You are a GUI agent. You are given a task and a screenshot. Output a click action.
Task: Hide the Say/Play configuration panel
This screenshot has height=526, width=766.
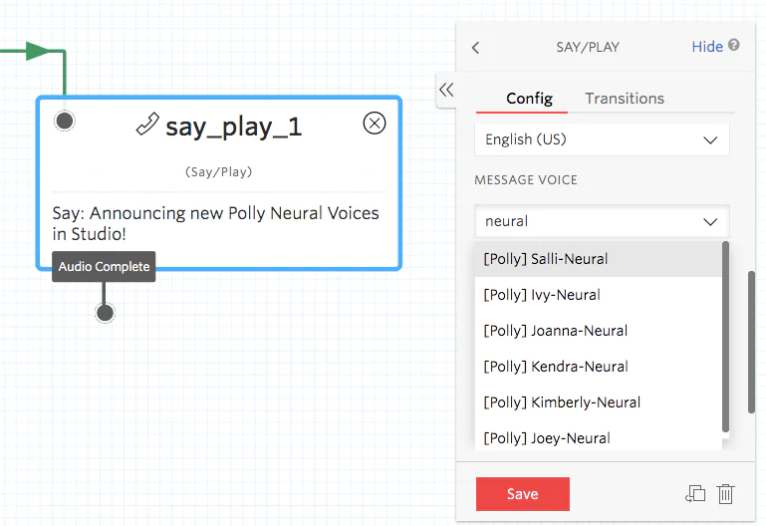pyautogui.click(x=707, y=47)
